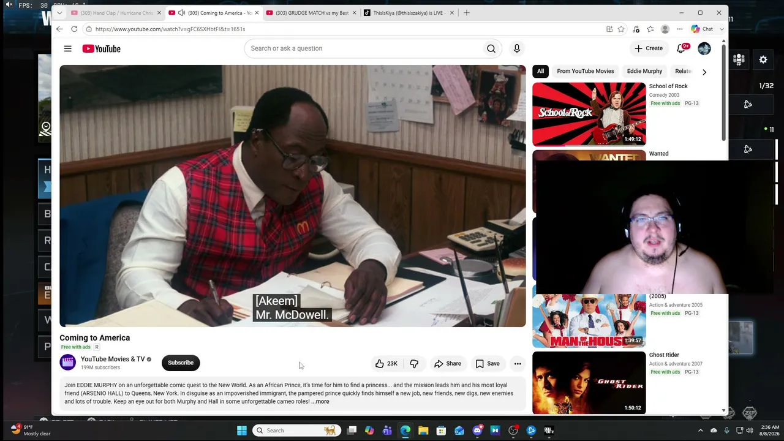Open the YouTube account avatar menu
Image resolution: width=784 pixels, height=441 pixels.
(704, 48)
